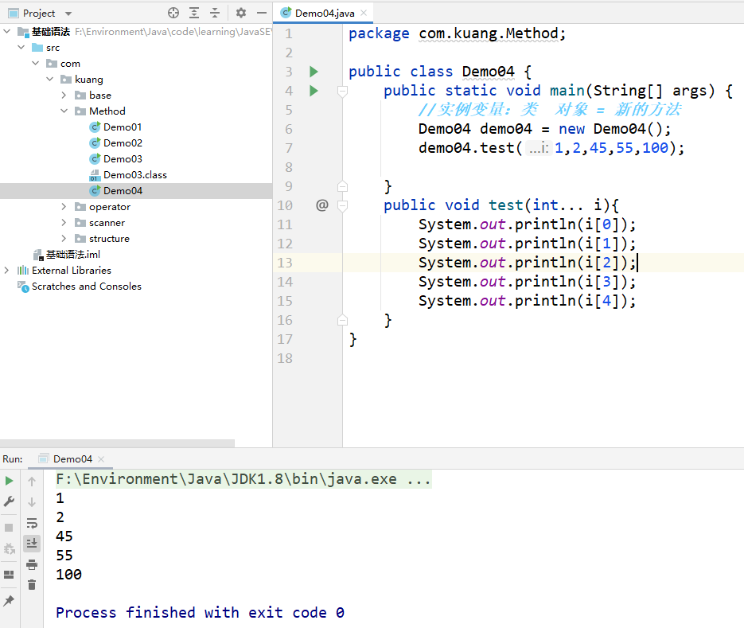The image size is (744, 628).
Task: Expand the structure package
Action: 64,238
